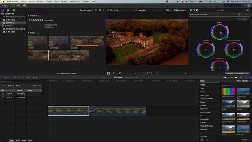Open the enhancement wand menu under viewer
This screenshot has height=142, width=252.
pos(115,73)
